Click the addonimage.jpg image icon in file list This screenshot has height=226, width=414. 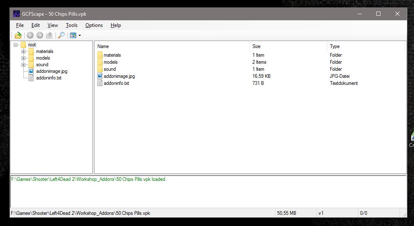point(100,76)
